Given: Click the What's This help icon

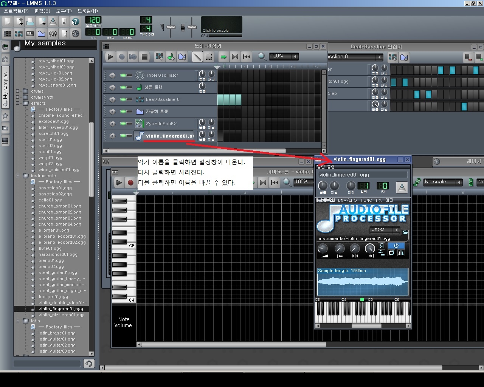Looking at the screenshot, I should 75,22.
